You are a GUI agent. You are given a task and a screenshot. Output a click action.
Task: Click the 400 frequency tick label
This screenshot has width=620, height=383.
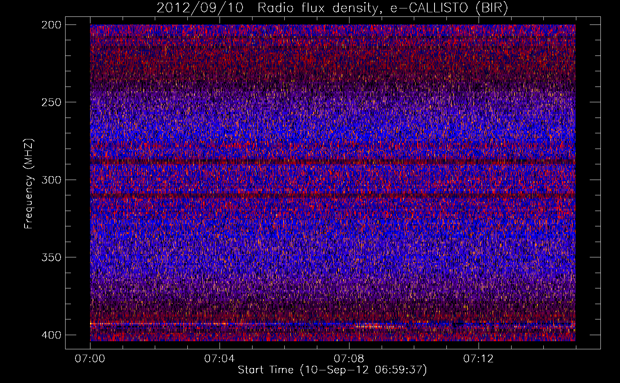coord(51,335)
